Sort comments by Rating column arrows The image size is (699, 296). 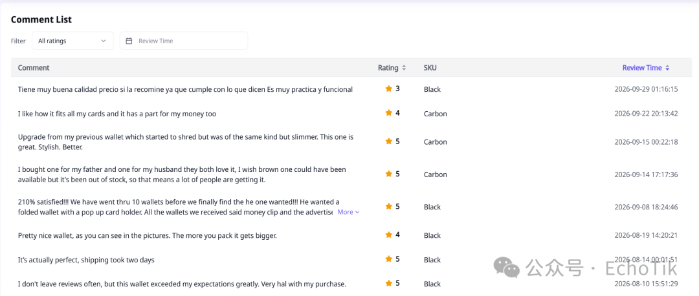point(404,68)
